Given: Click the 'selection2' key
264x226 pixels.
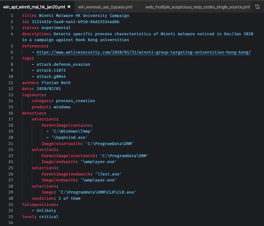Looking at the screenshot, I should point(44,150).
